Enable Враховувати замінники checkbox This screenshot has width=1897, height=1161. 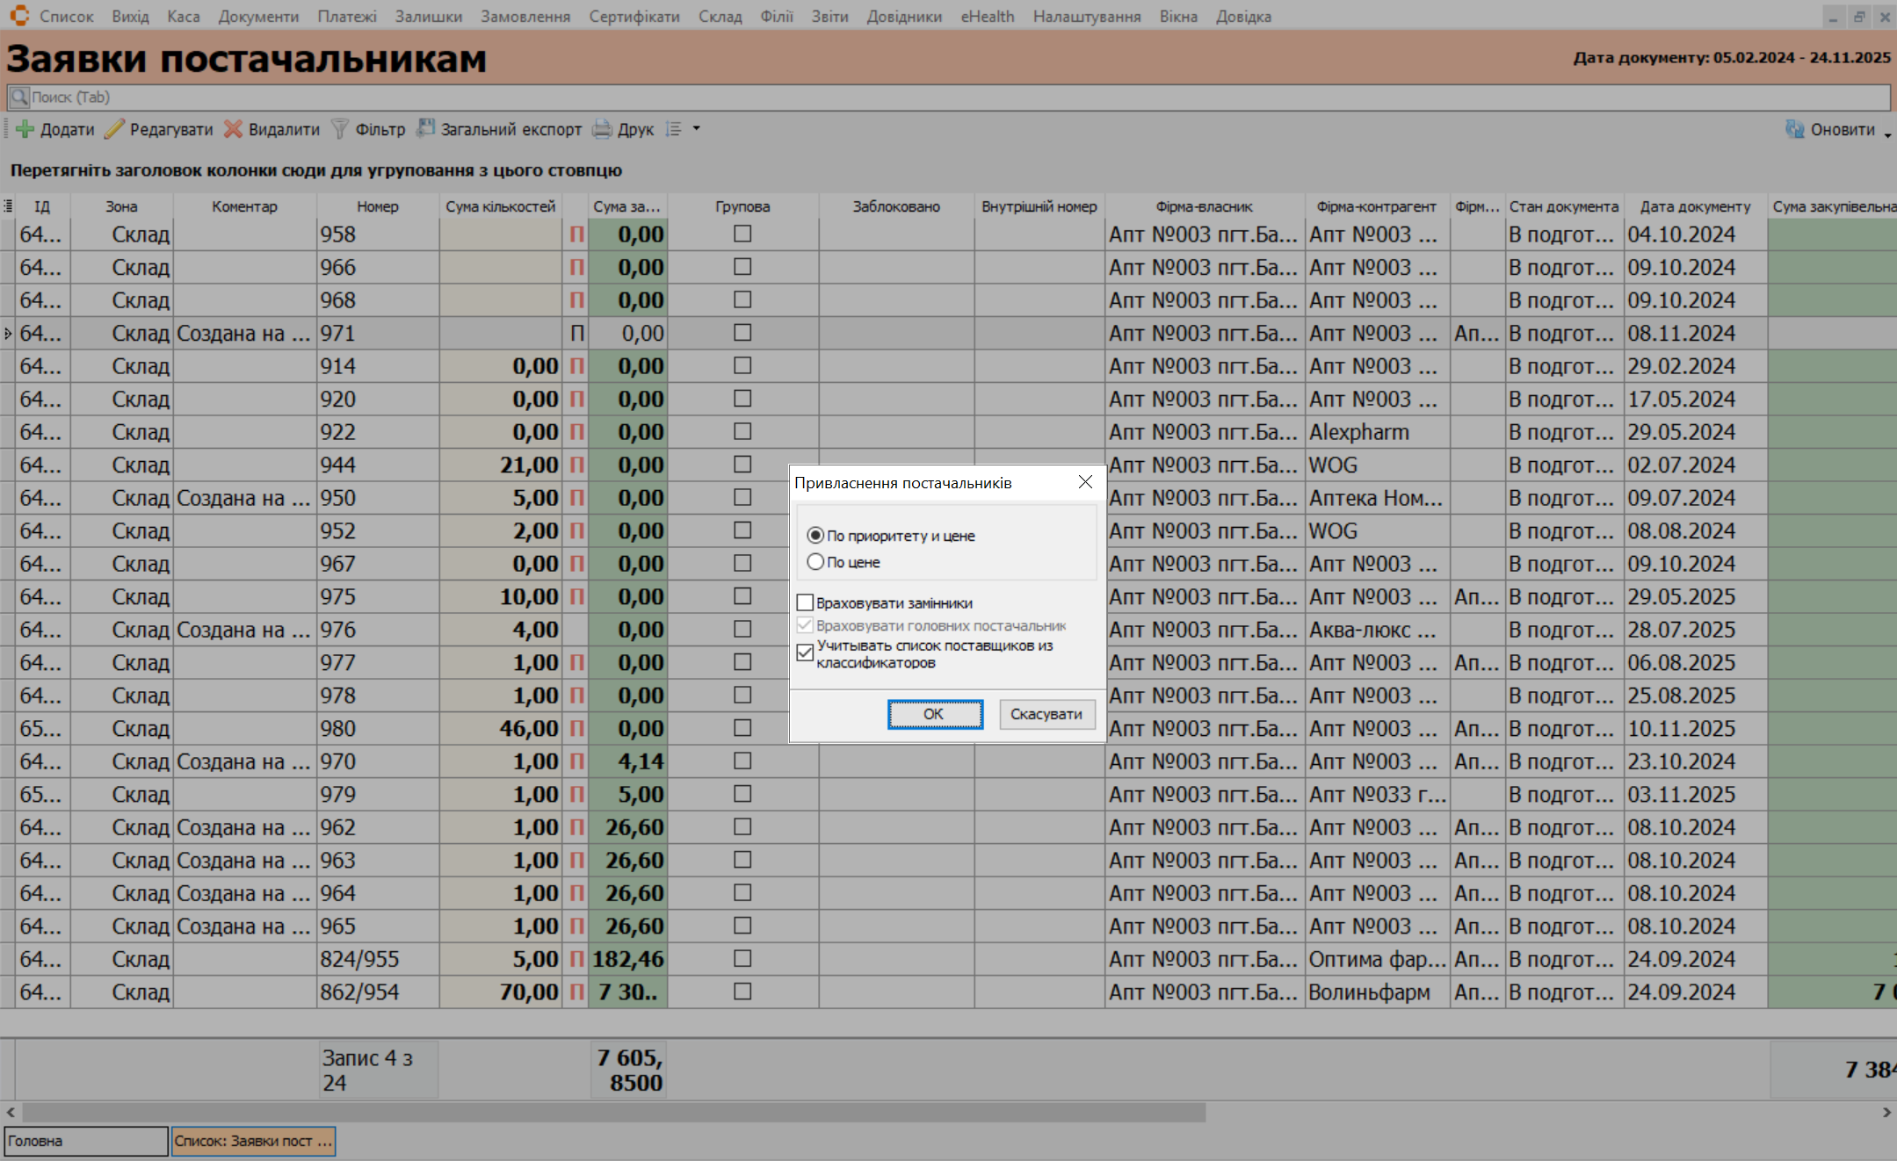[805, 603]
